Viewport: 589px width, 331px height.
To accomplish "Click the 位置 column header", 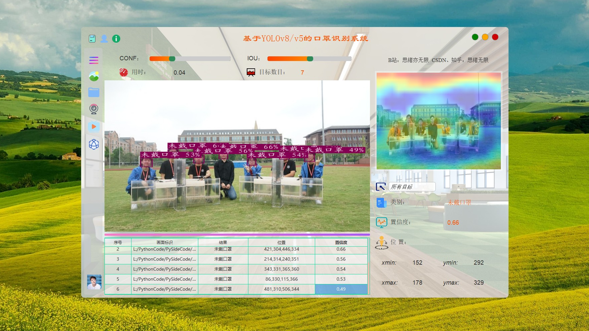I will pyautogui.click(x=281, y=242).
